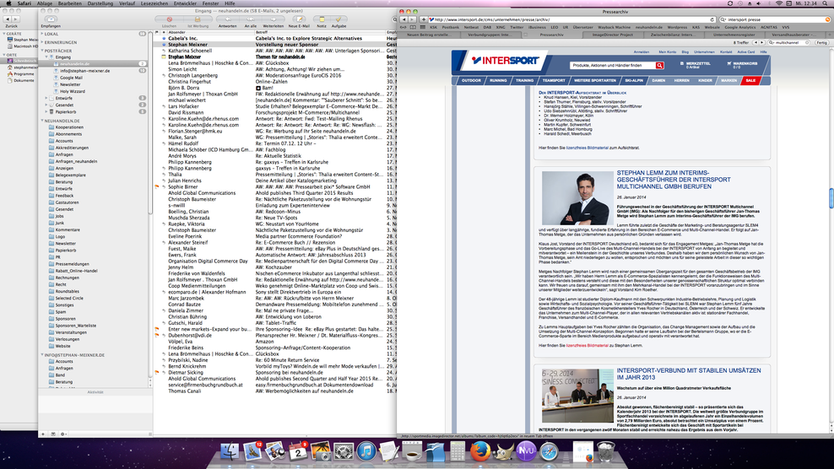Click the multichannel find-on-page field
This screenshot has height=469, width=834.
[x=790, y=42]
